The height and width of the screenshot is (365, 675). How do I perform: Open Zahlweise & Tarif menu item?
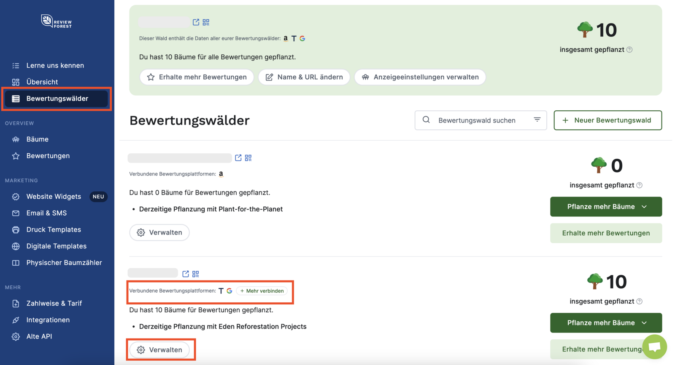[54, 304]
